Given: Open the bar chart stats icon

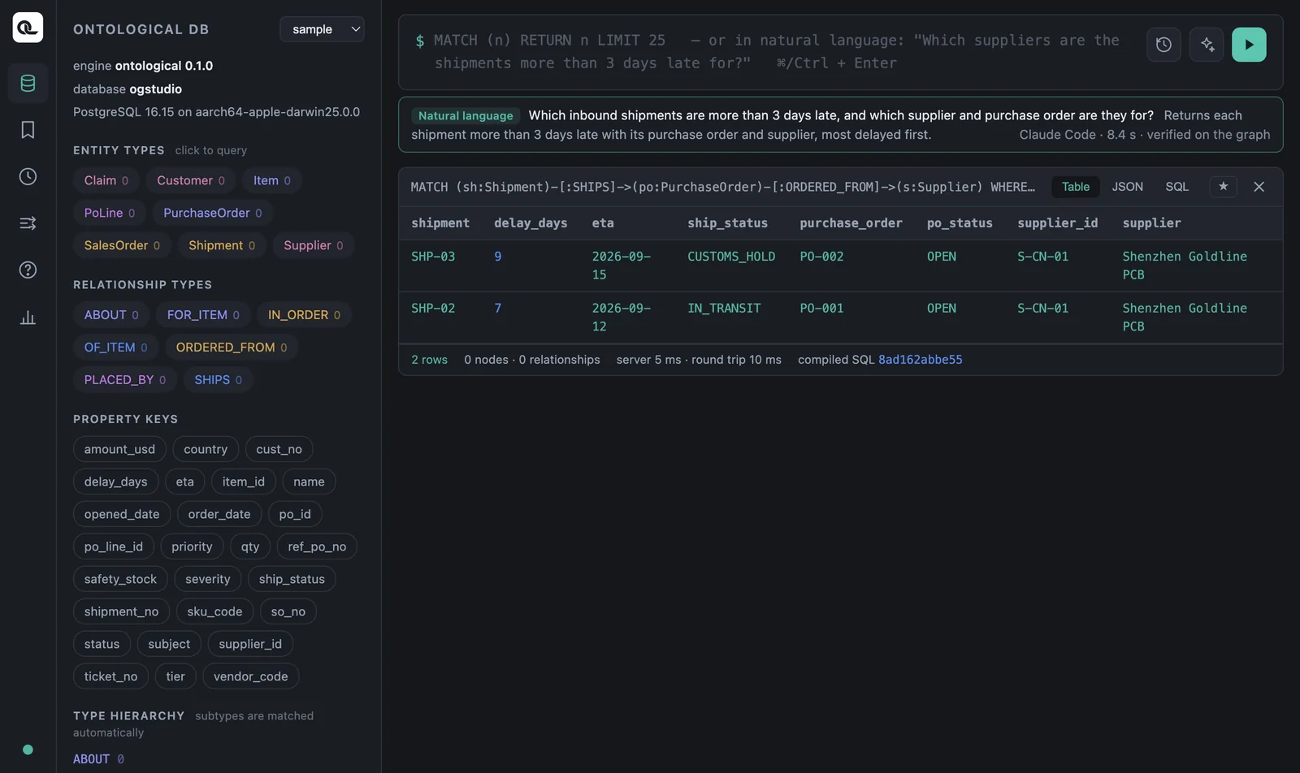Looking at the screenshot, I should pyautogui.click(x=28, y=317).
